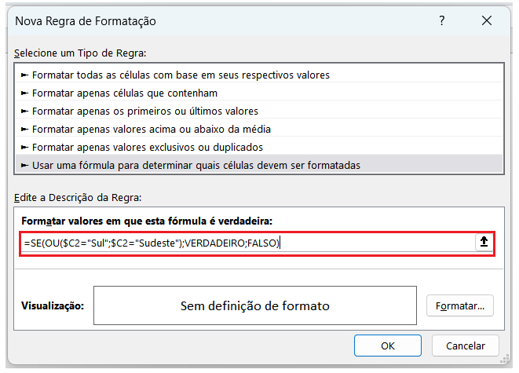This screenshot has height=373, width=519.
Task: Click the collapse dialog arrow beside formula box
Action: point(484,243)
